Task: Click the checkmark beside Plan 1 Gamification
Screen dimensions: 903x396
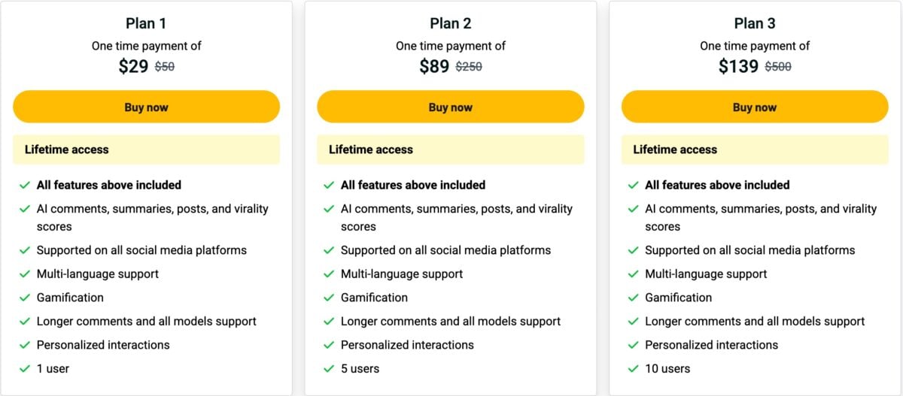Action: tap(25, 298)
